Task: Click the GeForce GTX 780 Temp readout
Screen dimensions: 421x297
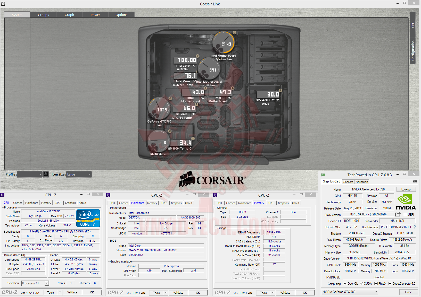Action: pos(184,108)
